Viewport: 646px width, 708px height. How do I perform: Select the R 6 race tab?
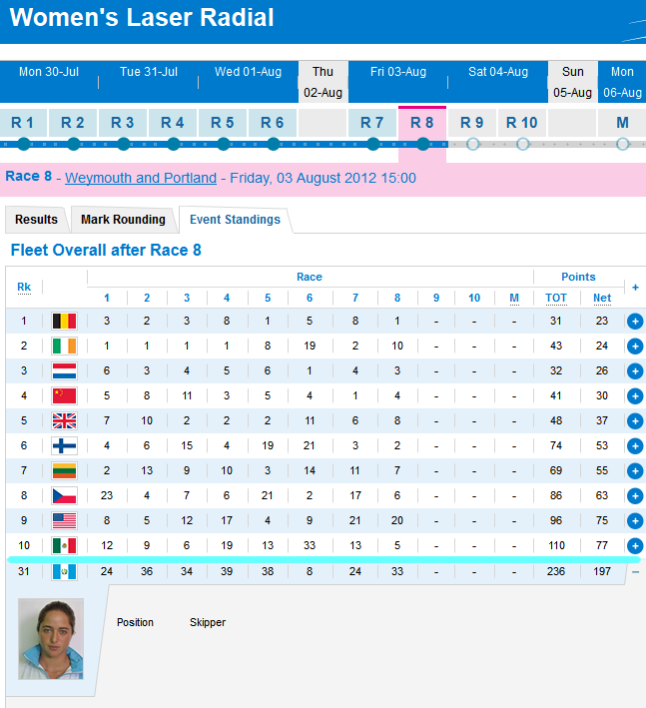[273, 123]
